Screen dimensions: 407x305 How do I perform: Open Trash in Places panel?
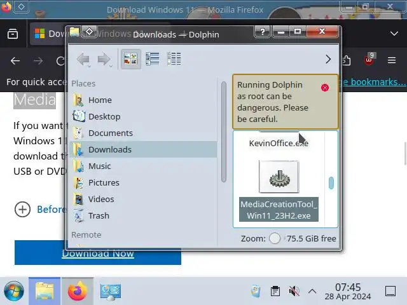[143, 215]
